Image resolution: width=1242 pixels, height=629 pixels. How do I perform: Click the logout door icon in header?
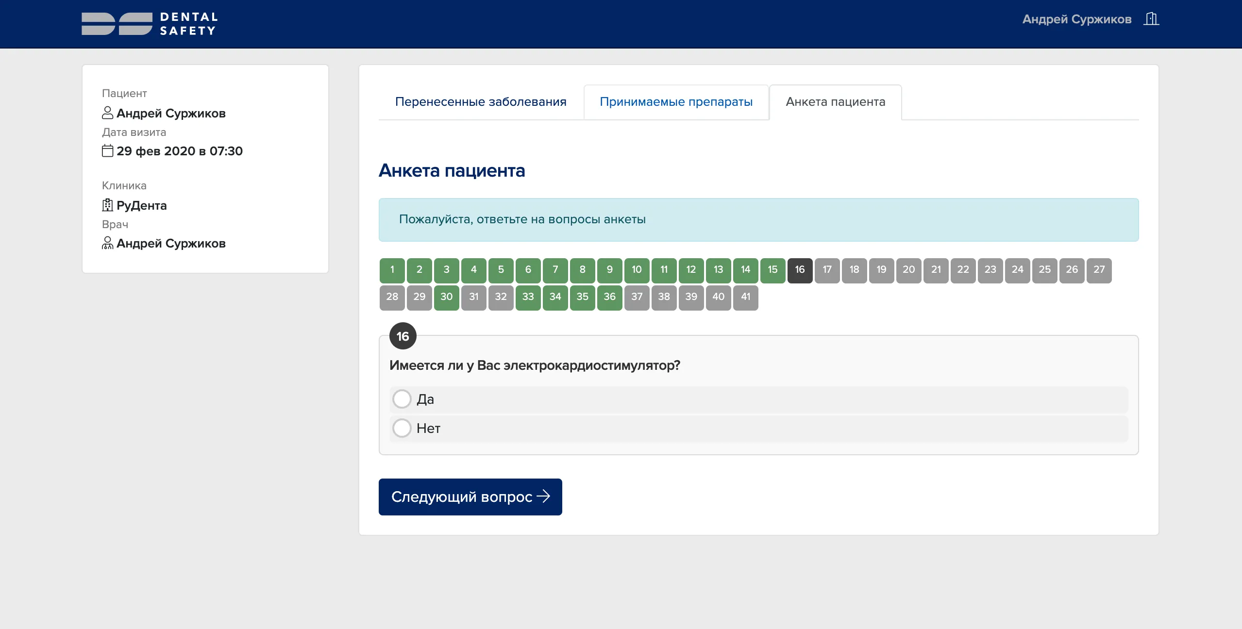click(x=1151, y=19)
